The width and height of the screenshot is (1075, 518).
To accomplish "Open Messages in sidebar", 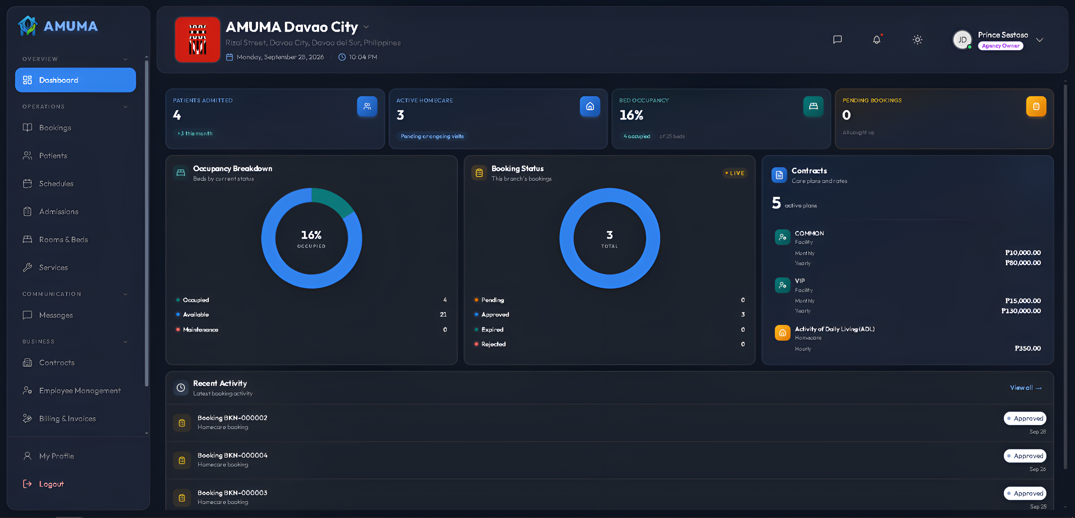I will click(76, 315).
